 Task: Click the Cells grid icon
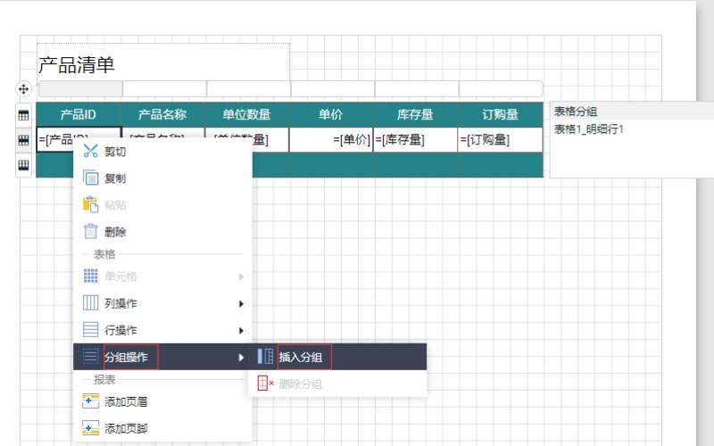(x=91, y=276)
